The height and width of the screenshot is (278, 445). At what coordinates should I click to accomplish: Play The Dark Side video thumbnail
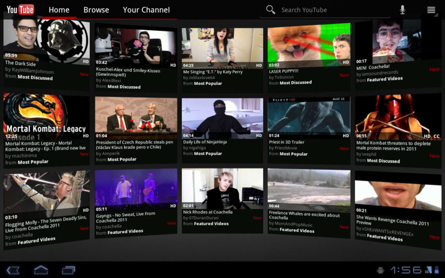(x=46, y=40)
